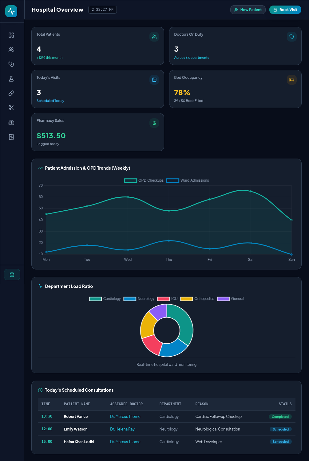Click the pulse icon beside Department Load Ratio
Viewport: 309px width, 461px height.
click(x=40, y=286)
